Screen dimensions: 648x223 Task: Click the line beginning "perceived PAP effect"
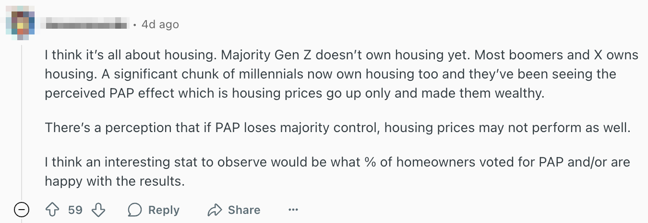295,92
